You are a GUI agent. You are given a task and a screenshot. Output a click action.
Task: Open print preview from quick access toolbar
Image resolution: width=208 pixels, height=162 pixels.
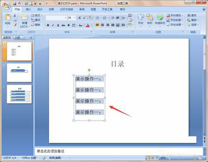[31, 4]
